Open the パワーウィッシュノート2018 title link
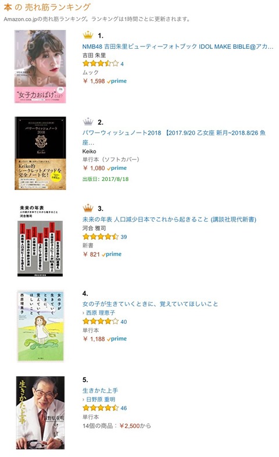 174,138
